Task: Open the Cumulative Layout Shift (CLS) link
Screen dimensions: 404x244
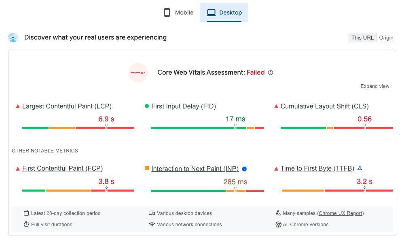Action: (324, 106)
